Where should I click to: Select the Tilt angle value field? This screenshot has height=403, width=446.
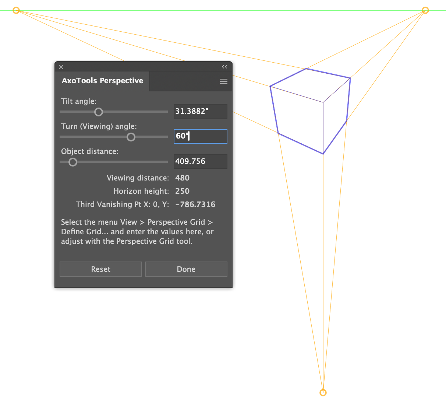(x=200, y=111)
